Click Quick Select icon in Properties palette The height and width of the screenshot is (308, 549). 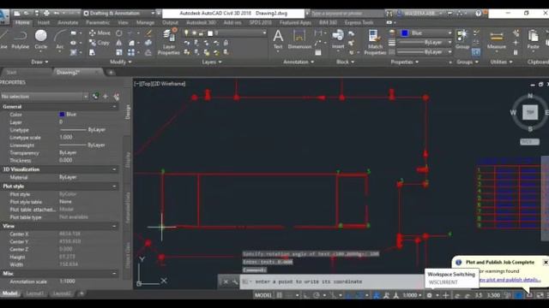coord(95,96)
